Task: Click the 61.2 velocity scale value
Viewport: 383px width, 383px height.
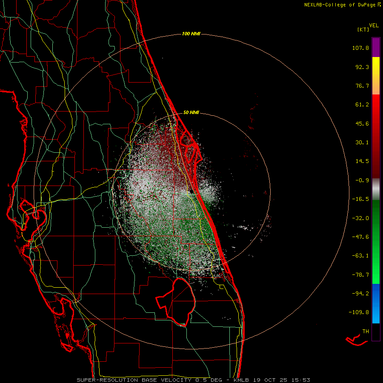Action: pos(362,105)
